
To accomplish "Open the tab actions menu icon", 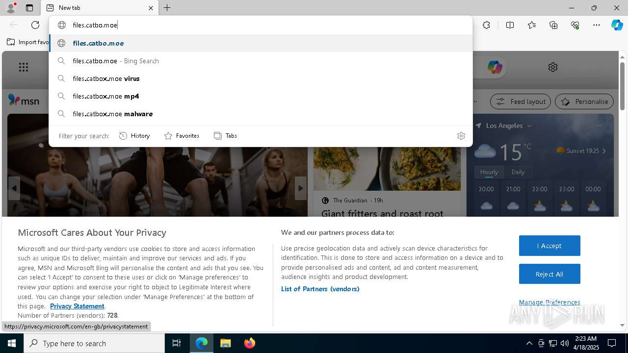I will [x=29, y=8].
